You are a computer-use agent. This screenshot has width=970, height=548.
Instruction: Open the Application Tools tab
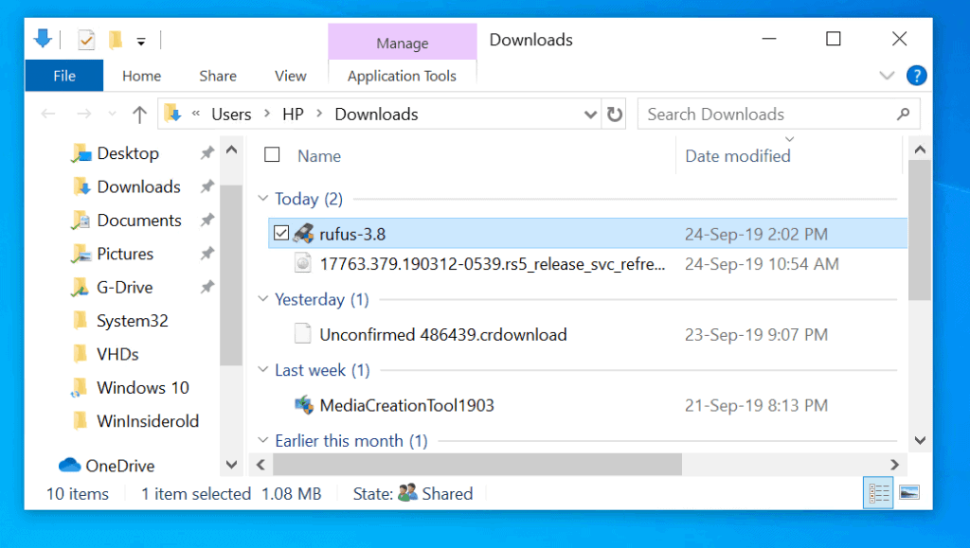coord(402,76)
